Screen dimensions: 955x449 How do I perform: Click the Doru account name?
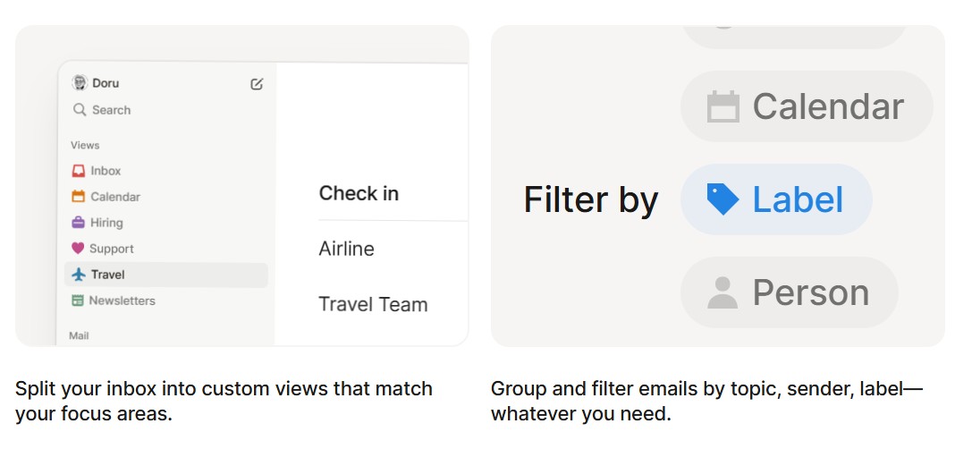[106, 83]
